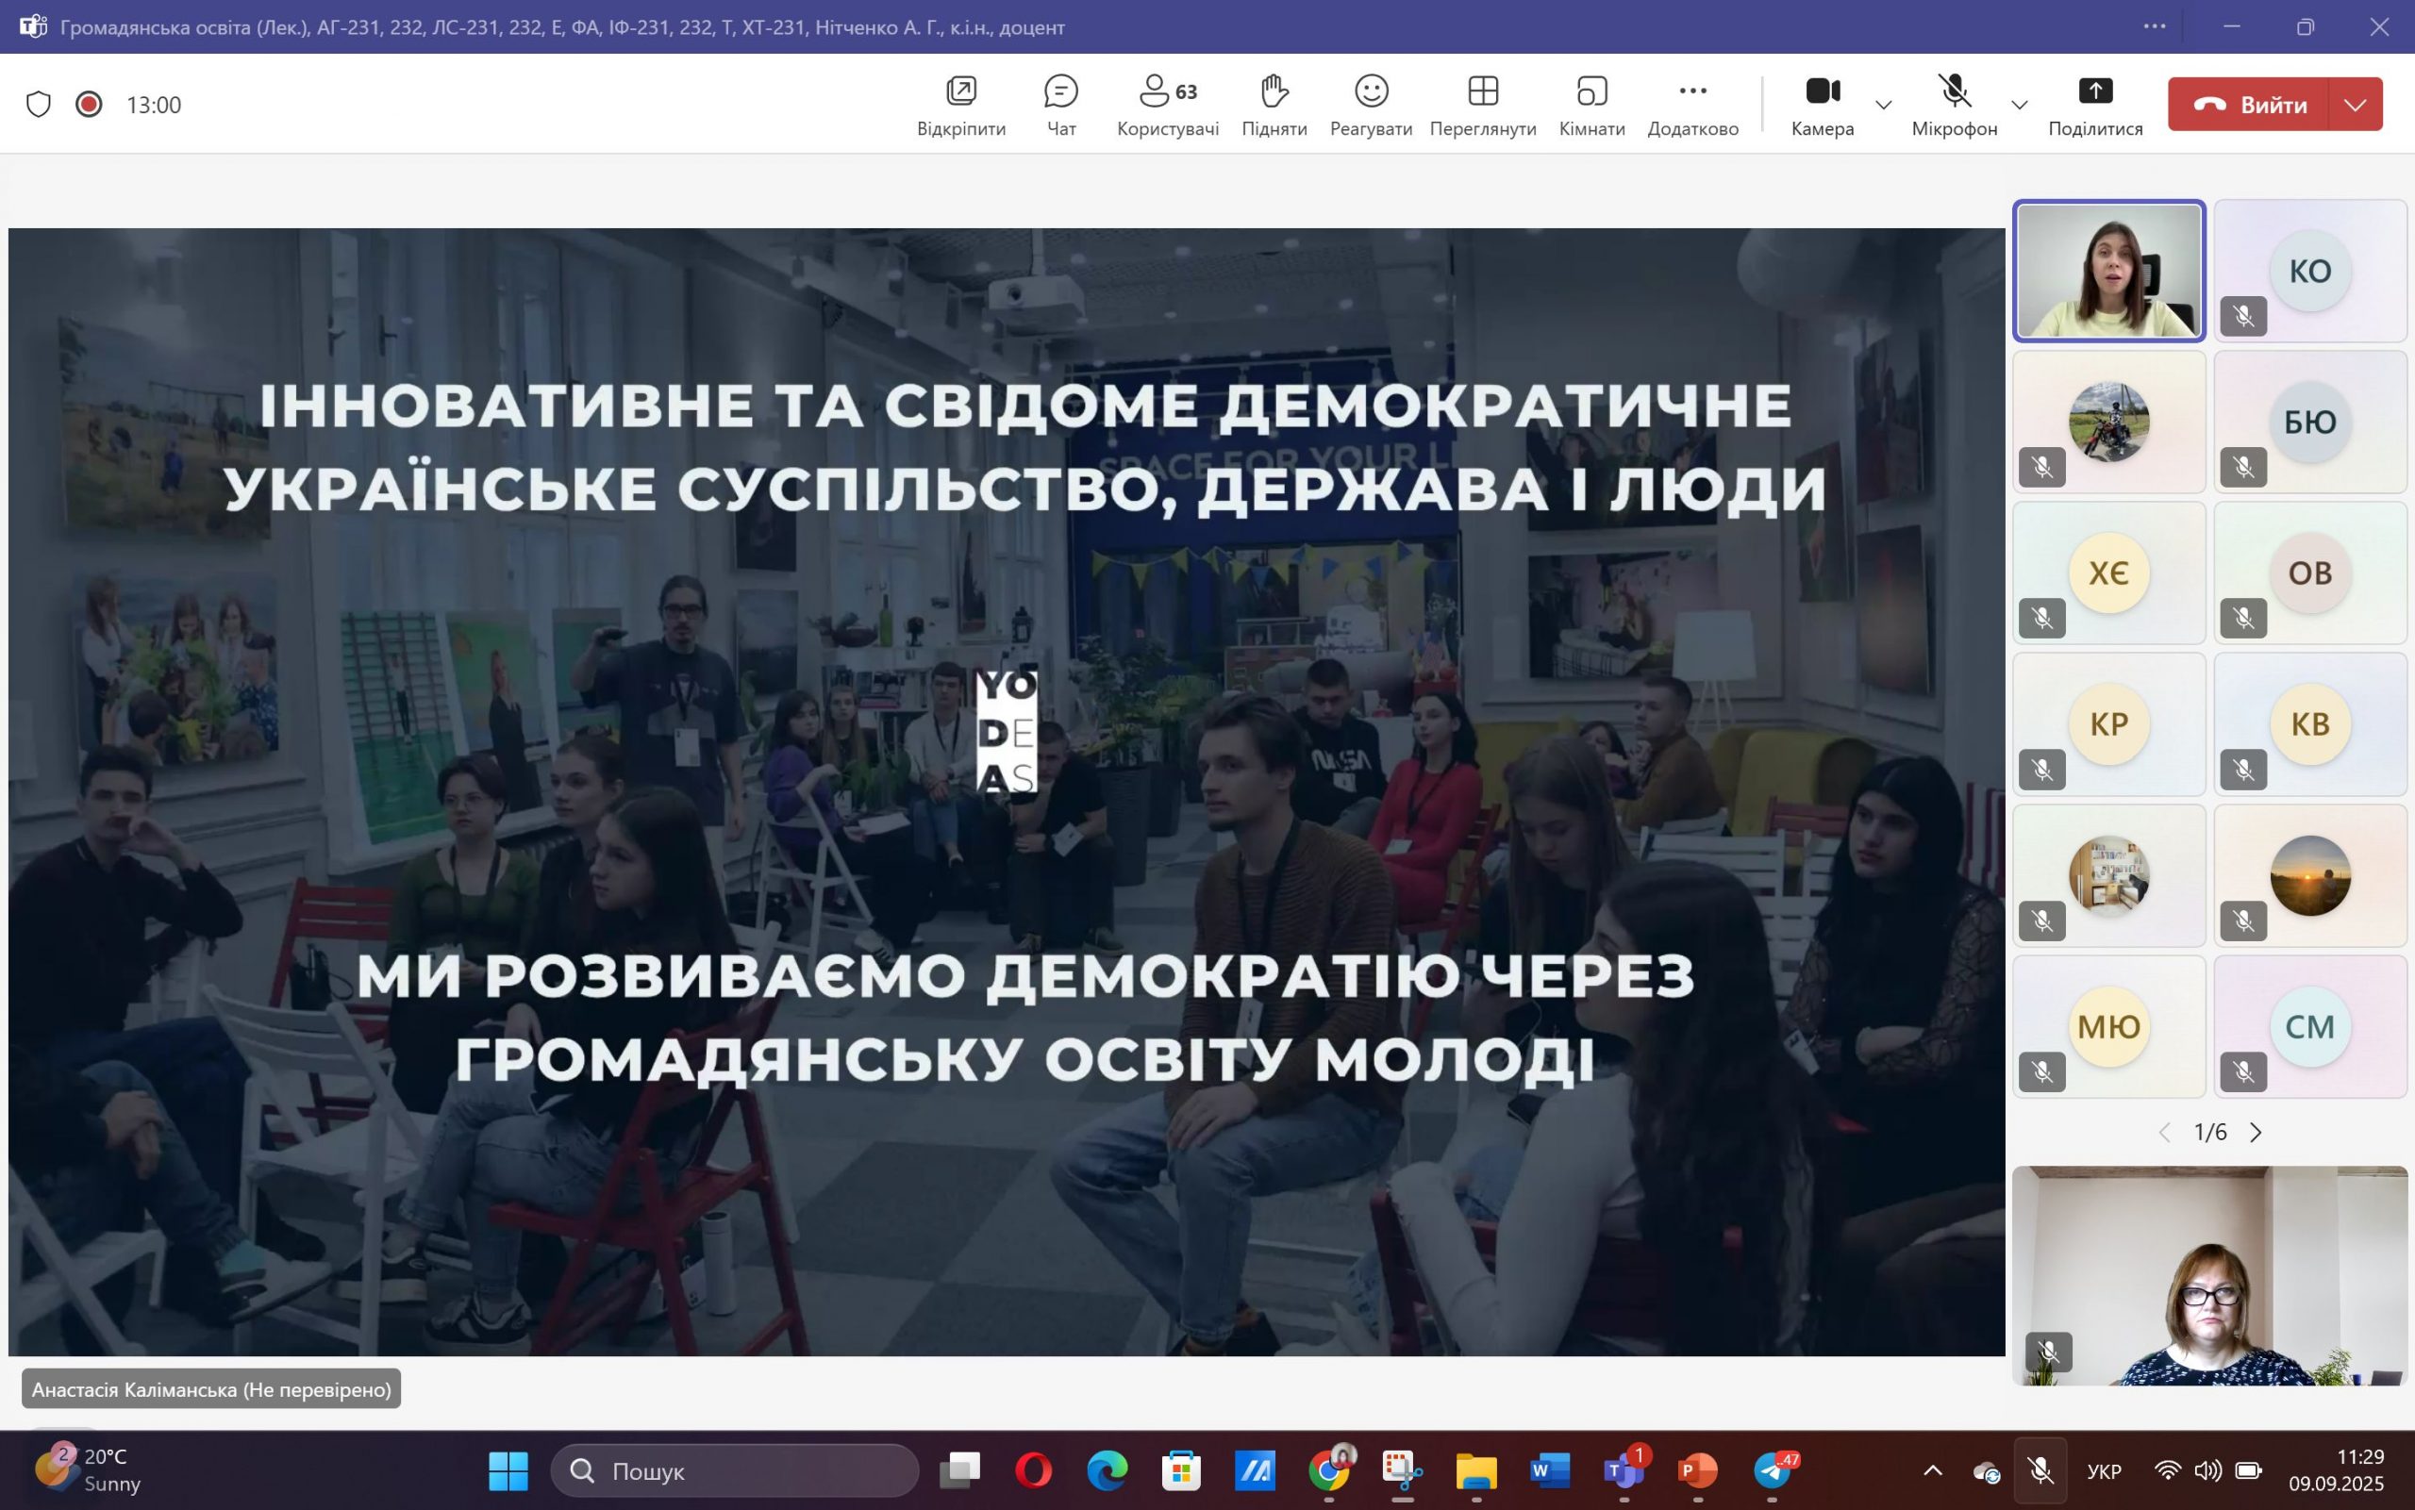This screenshot has width=2415, height=1510.
Task: Expand microphone options dropdown arrow
Action: click(x=2019, y=105)
